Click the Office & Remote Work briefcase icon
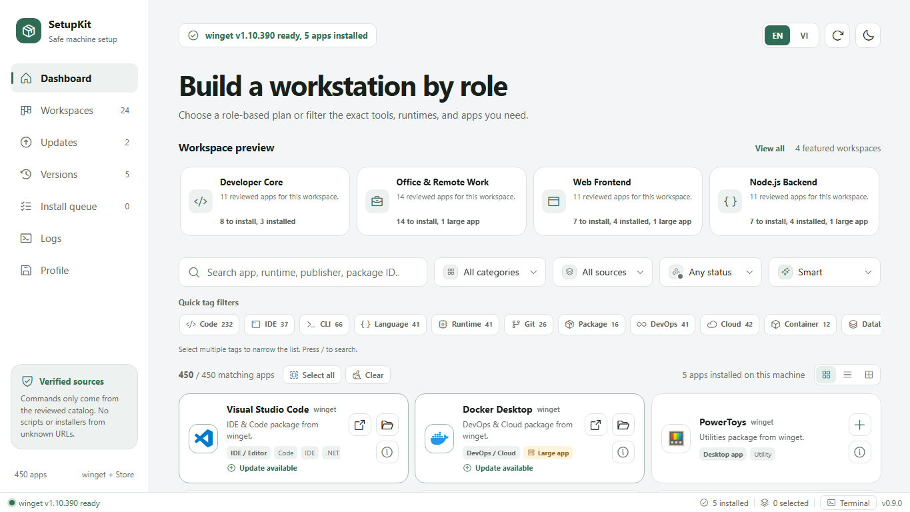The height and width of the screenshot is (512, 910). 377,201
